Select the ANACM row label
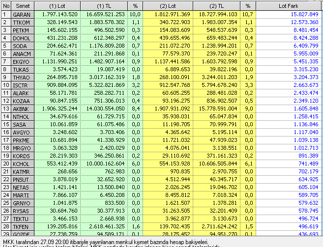The image size is (323, 247). coord(23,54)
